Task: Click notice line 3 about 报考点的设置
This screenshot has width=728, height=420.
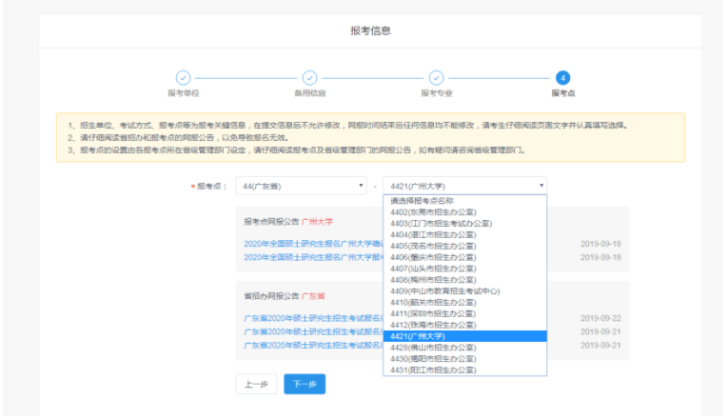Action: pos(296,150)
